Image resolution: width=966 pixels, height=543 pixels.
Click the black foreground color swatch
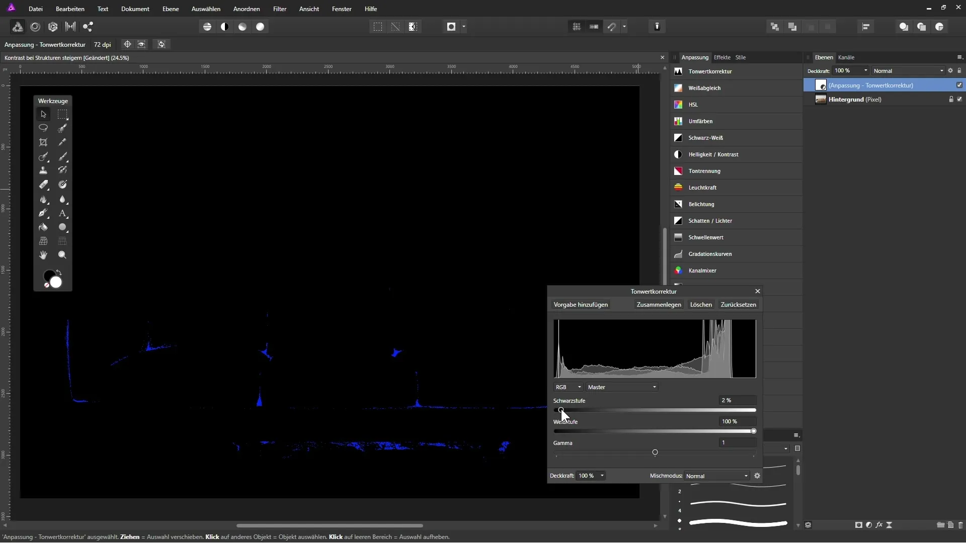tap(49, 276)
